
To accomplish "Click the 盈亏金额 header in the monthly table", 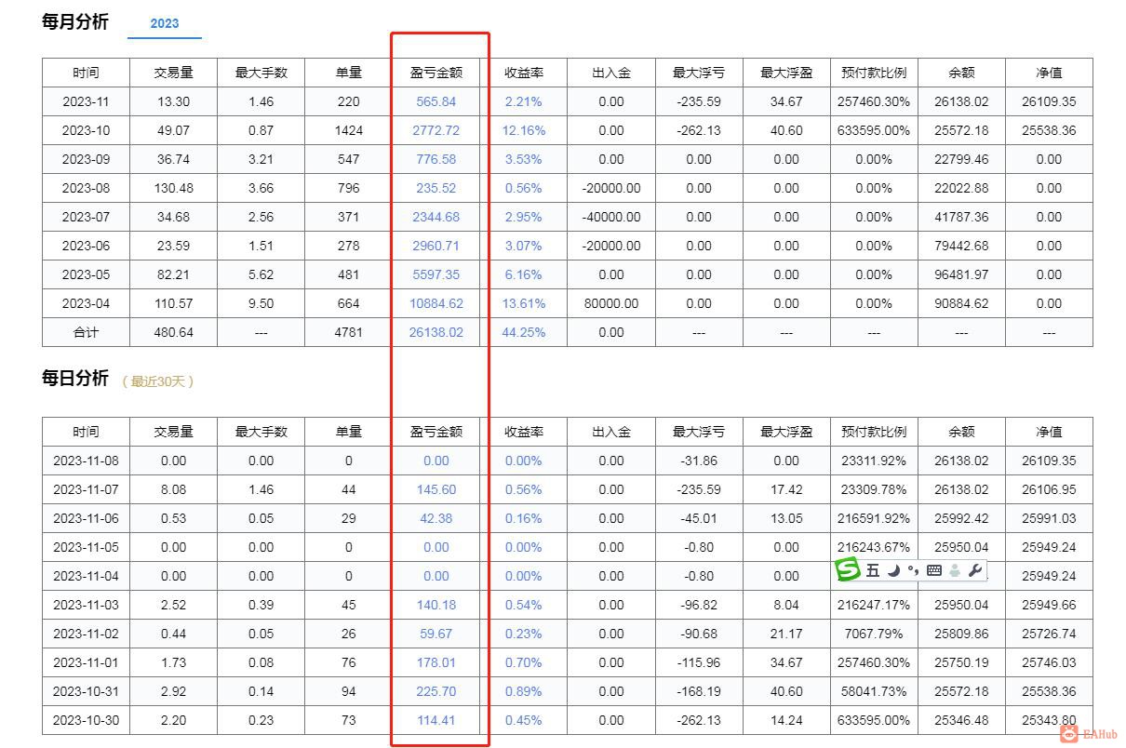I will 436,73.
